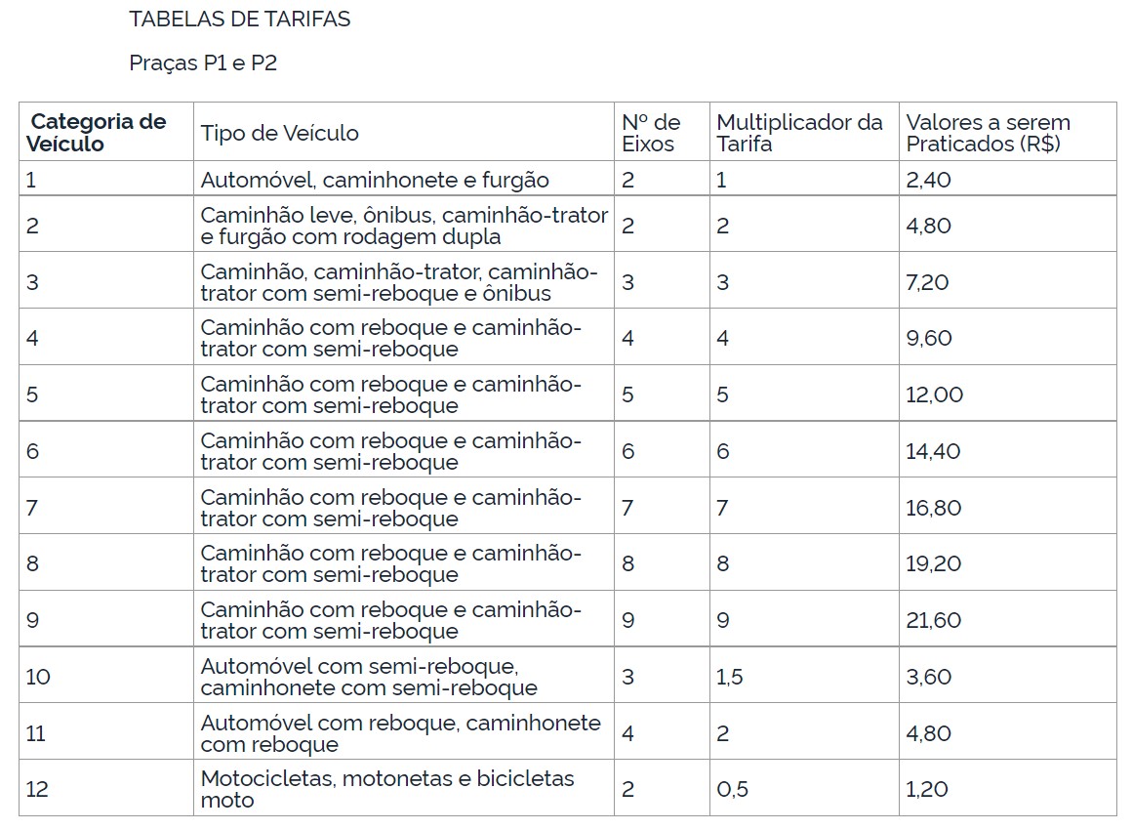Select the "Nº de Eixos" column header

(x=651, y=133)
